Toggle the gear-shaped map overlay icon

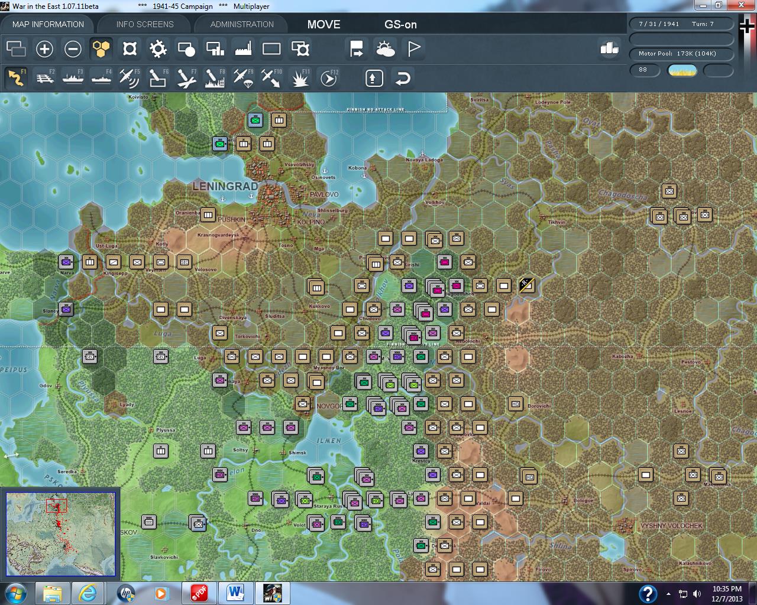(x=158, y=48)
